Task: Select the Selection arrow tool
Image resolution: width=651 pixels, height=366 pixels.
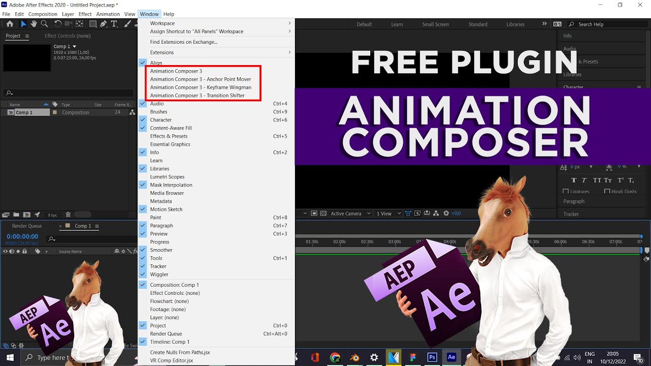Action: coord(23,24)
